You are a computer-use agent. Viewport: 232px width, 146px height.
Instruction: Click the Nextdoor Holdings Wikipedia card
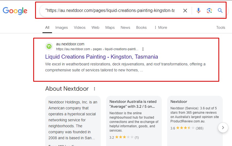pos(73,119)
